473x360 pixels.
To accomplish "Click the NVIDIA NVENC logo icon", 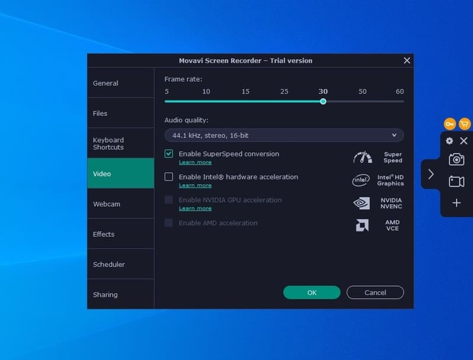I will point(361,203).
